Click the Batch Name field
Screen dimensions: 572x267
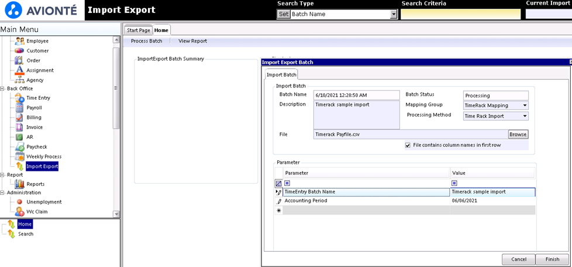tap(356, 95)
